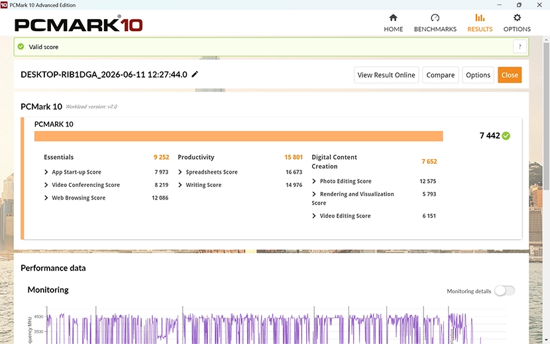The height and width of the screenshot is (344, 550).
Task: Click the green check beside 7 442
Action: point(506,136)
